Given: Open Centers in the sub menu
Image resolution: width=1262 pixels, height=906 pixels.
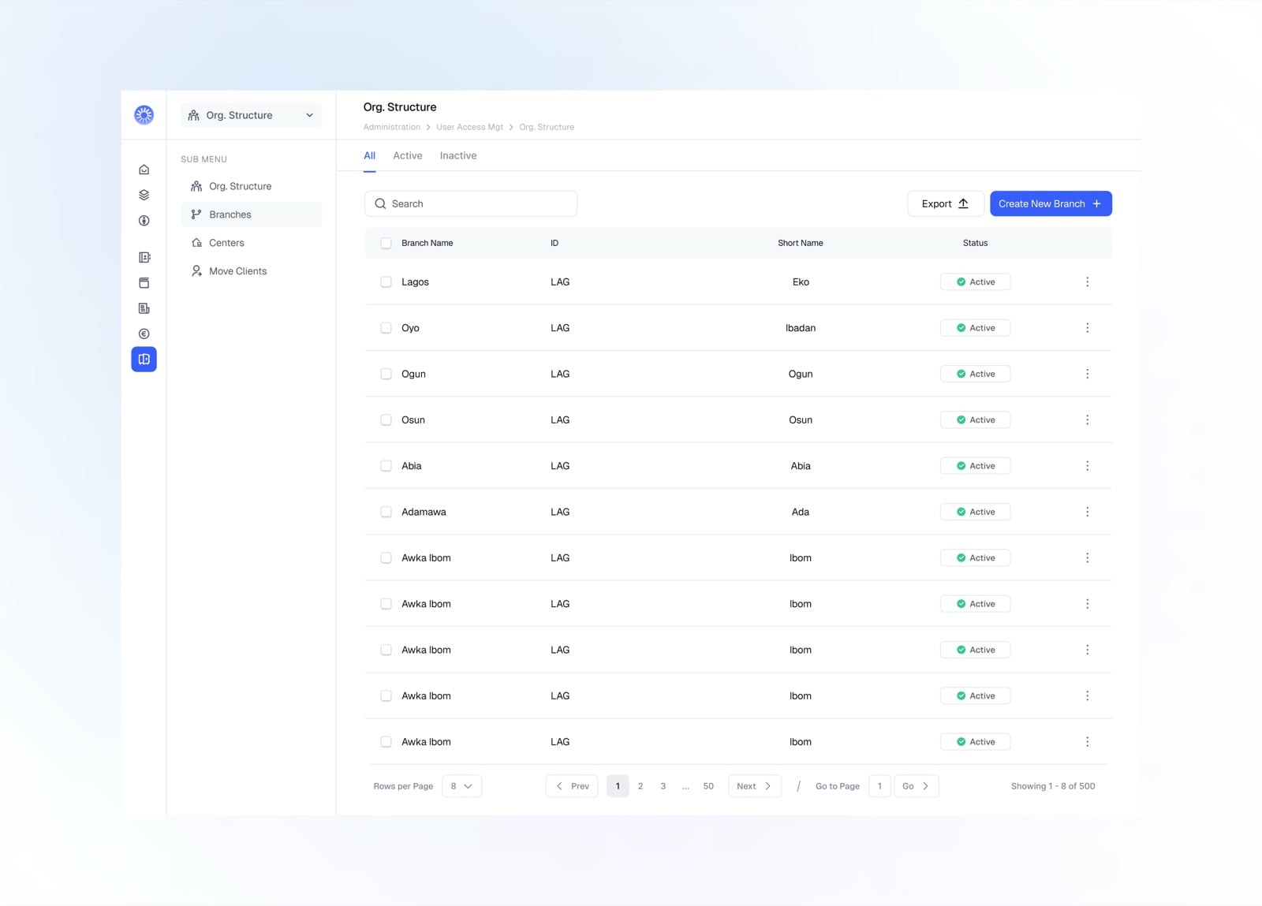Looking at the screenshot, I should point(252,243).
